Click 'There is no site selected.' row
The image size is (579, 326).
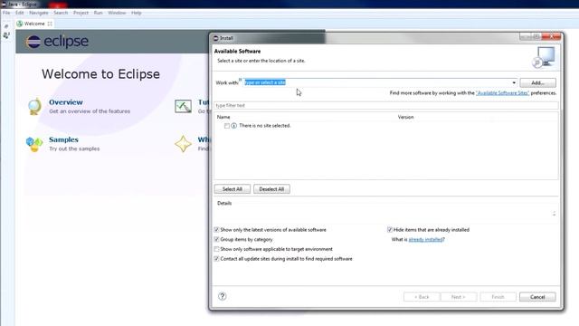click(x=265, y=126)
